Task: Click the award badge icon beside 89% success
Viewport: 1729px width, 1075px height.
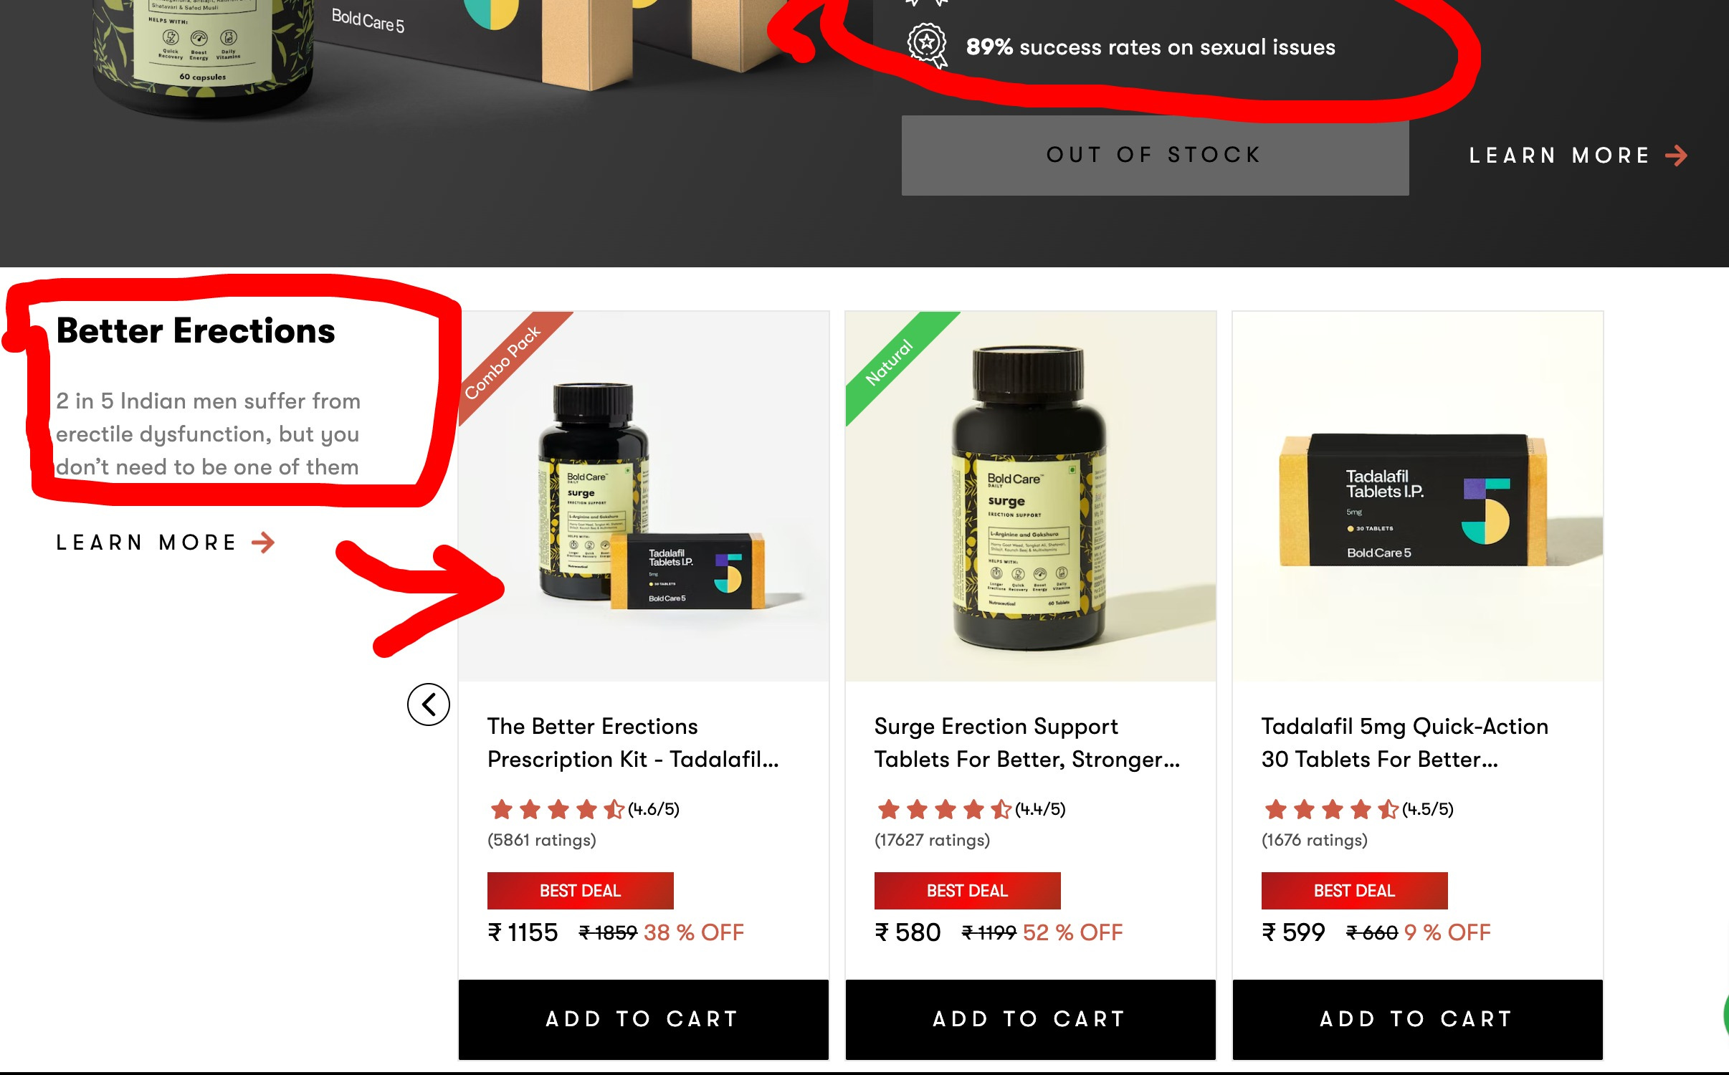Action: (x=928, y=46)
